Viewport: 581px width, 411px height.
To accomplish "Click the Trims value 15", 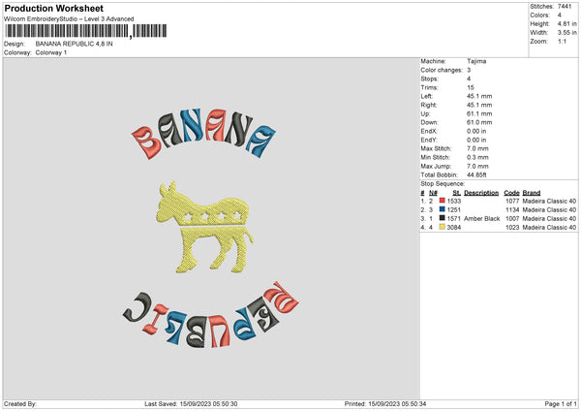I will click(x=471, y=87).
